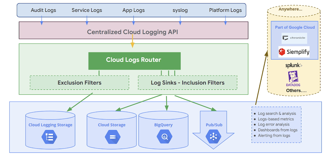Click the Pub/Sub hexagon icon
331x155 pixels.
(x=213, y=136)
